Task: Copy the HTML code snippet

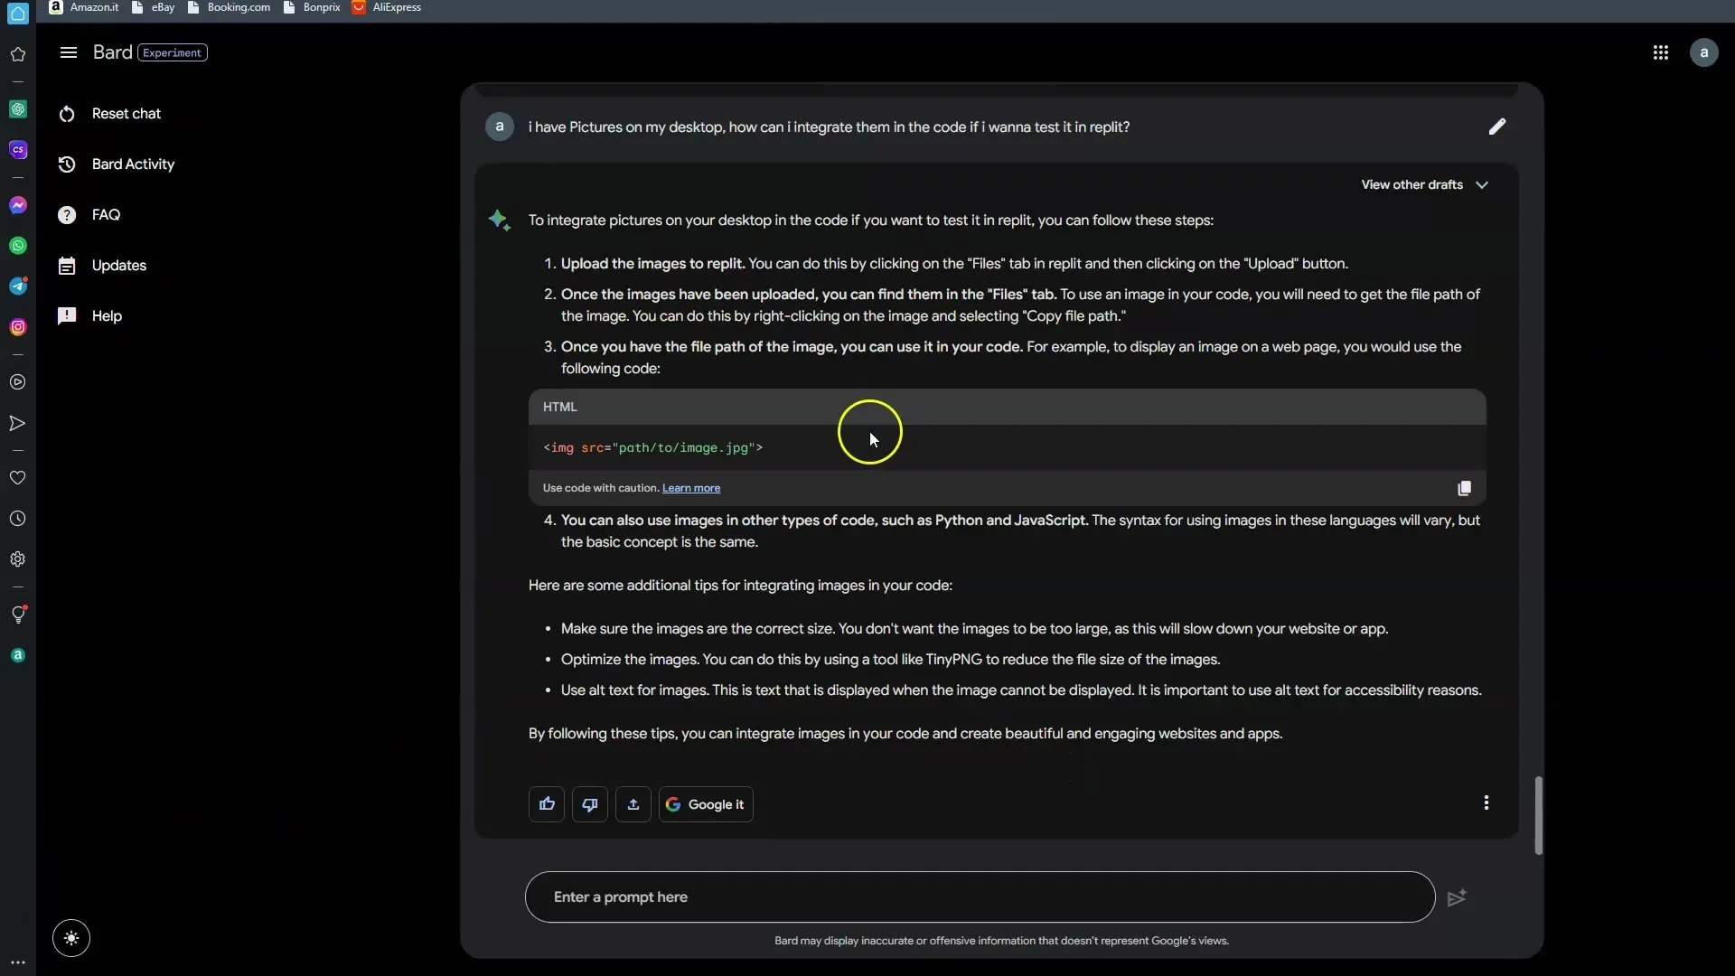Action: (1464, 488)
